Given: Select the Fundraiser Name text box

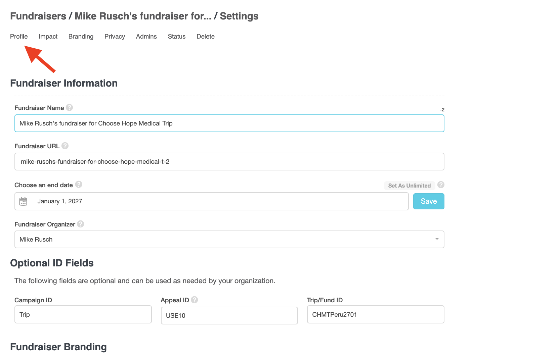Looking at the screenshot, I should pyautogui.click(x=229, y=123).
